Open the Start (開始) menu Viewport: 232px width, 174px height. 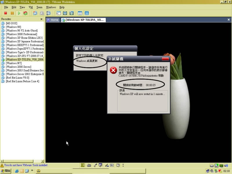click(6, 171)
